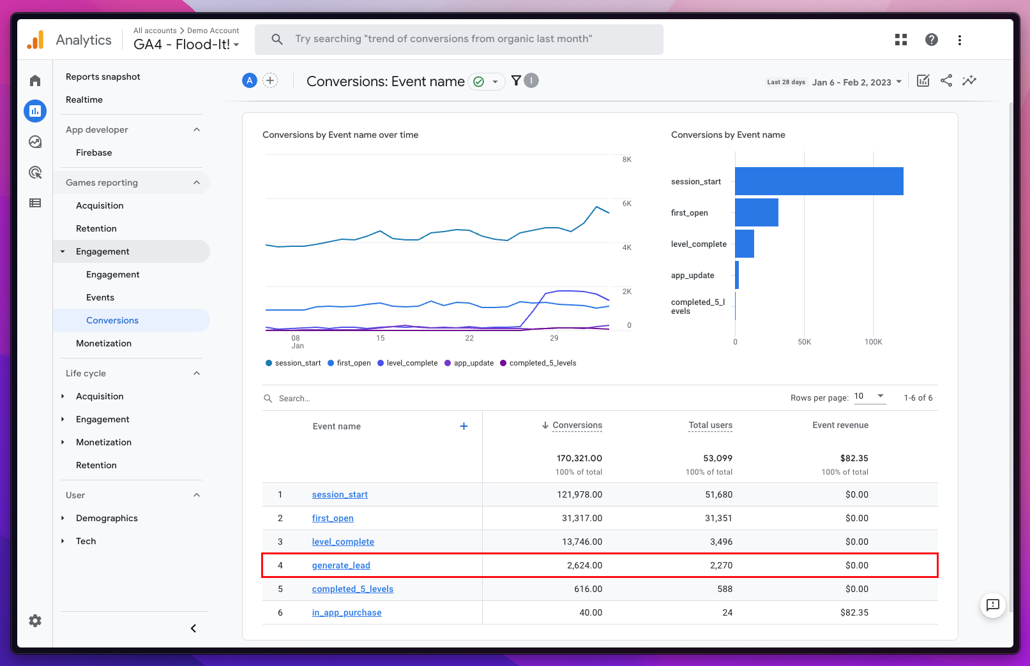Toggle session_start series in chart legend
Image resolution: width=1030 pixels, height=666 pixels.
coord(293,363)
